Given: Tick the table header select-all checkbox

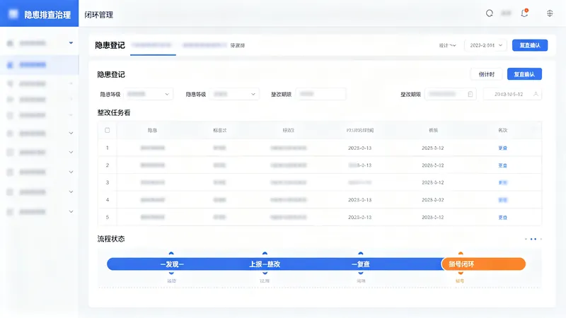Looking at the screenshot, I should click(108, 130).
